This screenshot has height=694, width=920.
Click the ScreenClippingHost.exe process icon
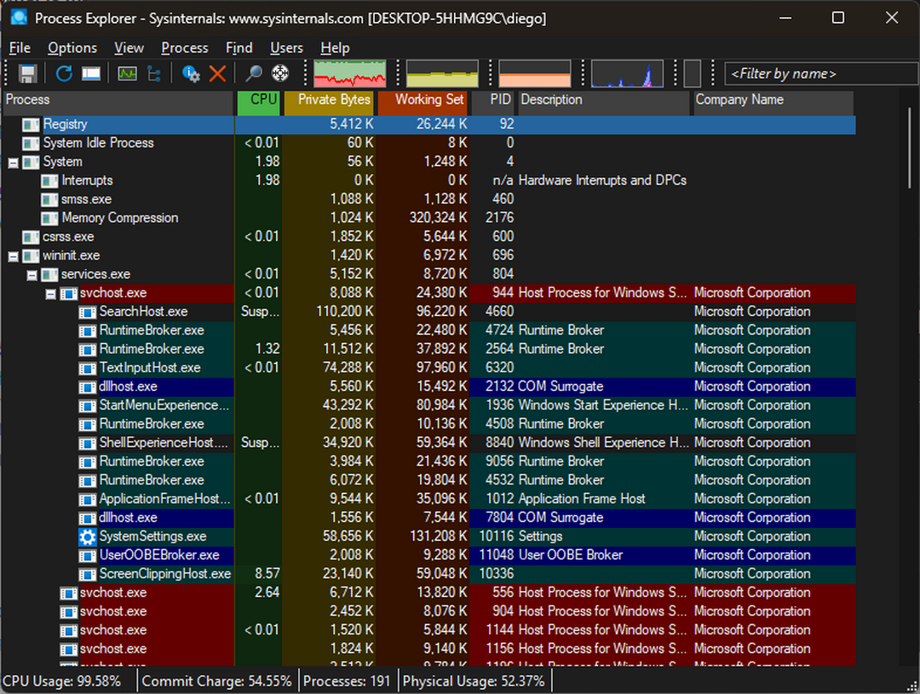88,574
